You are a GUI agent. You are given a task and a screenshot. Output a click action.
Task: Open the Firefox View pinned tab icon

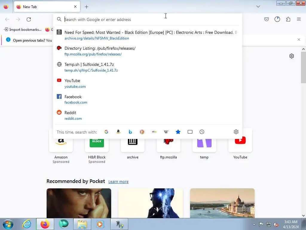(6, 7)
